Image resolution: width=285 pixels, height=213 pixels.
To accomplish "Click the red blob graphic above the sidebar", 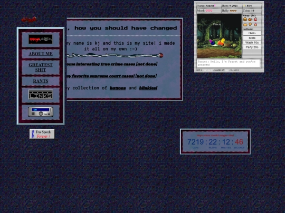I will coord(28,19).
